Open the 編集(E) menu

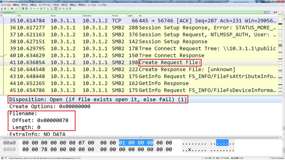(16, 5)
